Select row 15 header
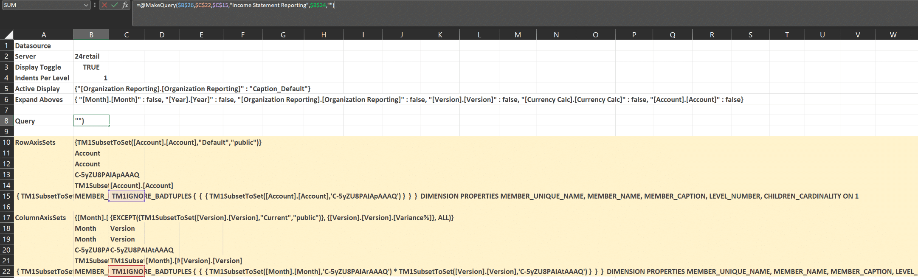Viewport: 918px width, 278px height. point(6,196)
